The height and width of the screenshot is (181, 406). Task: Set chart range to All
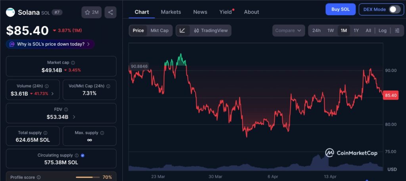coord(368,31)
